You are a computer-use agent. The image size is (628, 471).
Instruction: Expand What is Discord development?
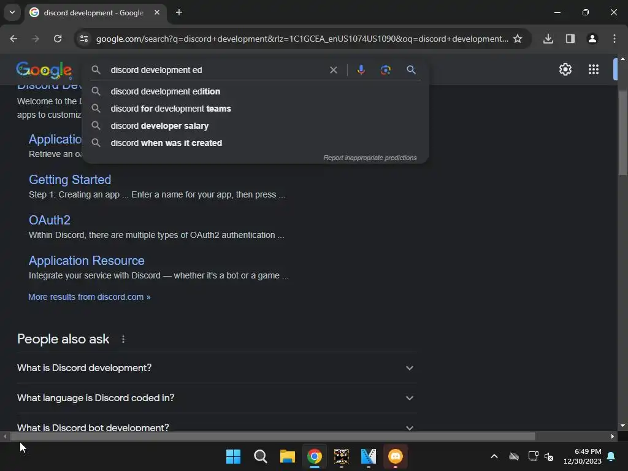216,368
